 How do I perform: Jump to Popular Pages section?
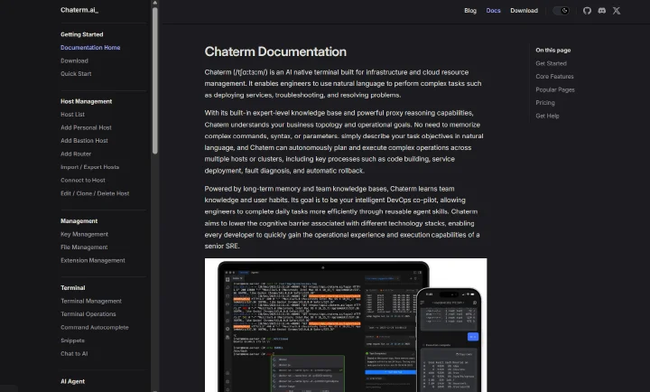click(x=555, y=90)
